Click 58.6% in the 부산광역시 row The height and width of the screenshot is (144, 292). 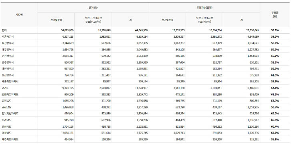point(275,43)
